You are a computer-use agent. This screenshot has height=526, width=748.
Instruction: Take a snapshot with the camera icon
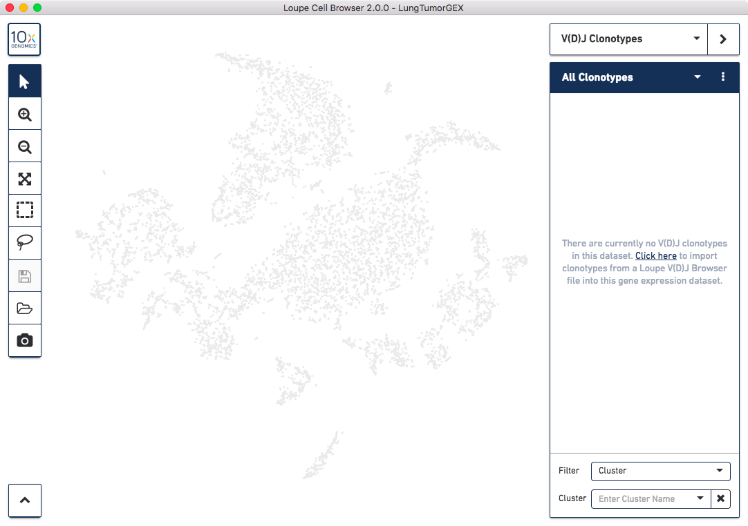pos(25,341)
